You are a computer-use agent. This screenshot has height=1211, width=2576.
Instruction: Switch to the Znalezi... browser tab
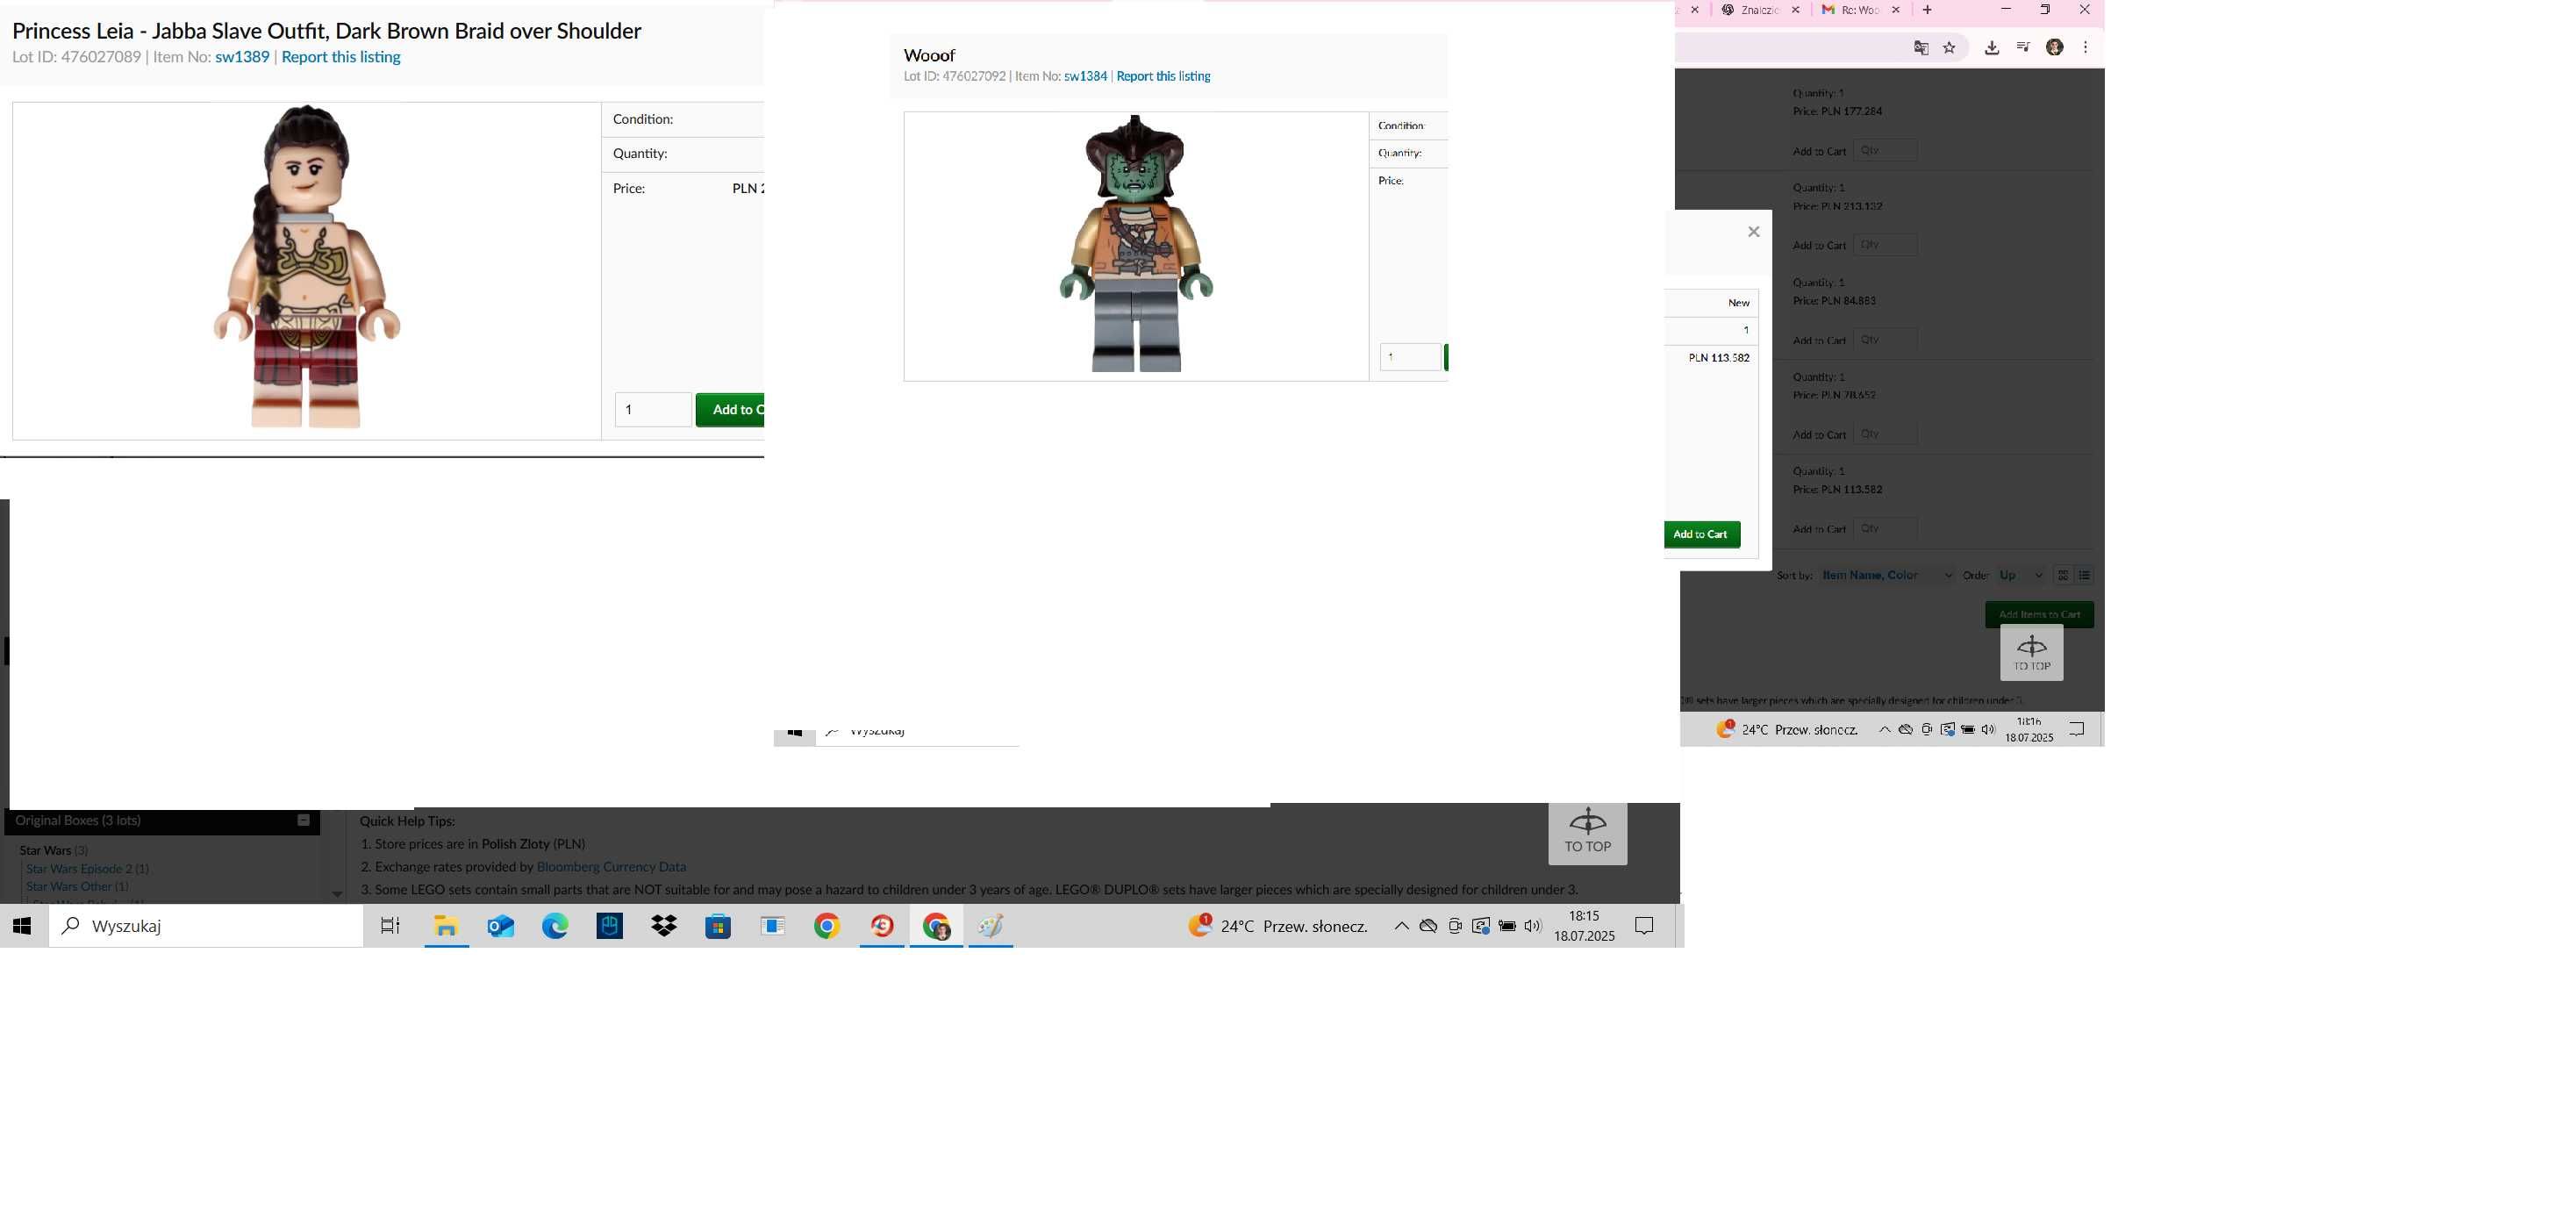pyautogui.click(x=1760, y=10)
